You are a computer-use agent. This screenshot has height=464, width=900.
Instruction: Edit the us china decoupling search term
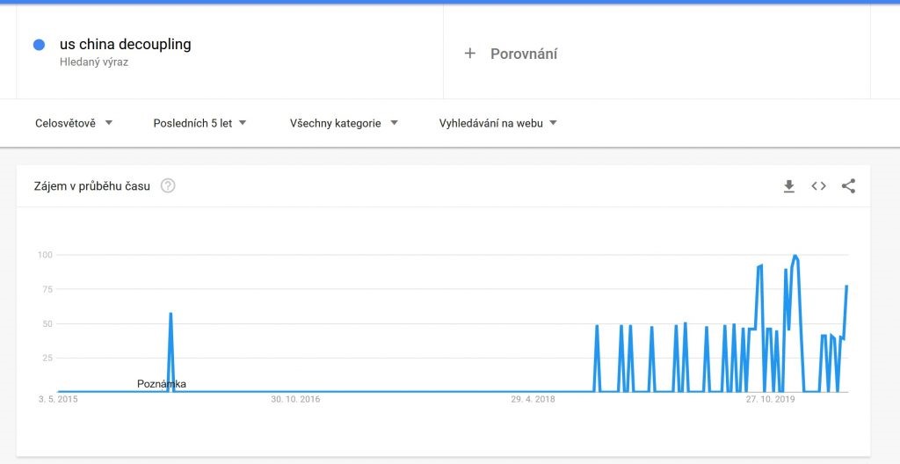point(125,45)
